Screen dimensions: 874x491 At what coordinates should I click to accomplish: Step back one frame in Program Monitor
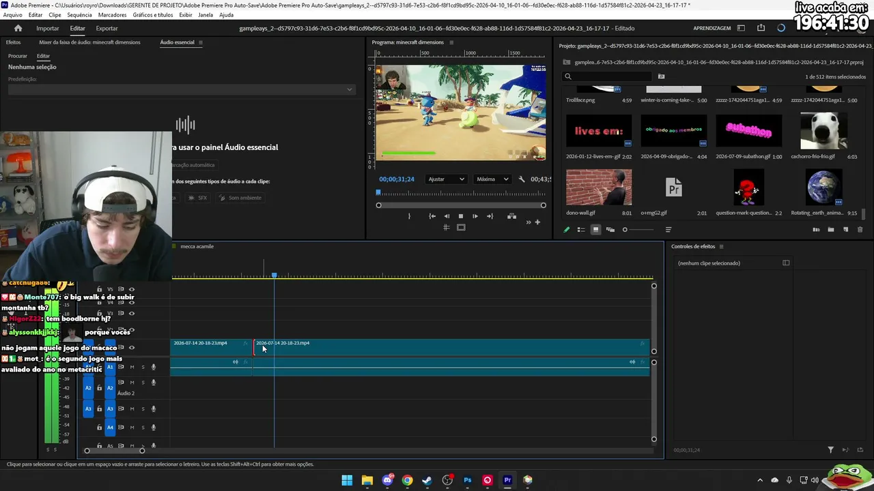point(447,216)
